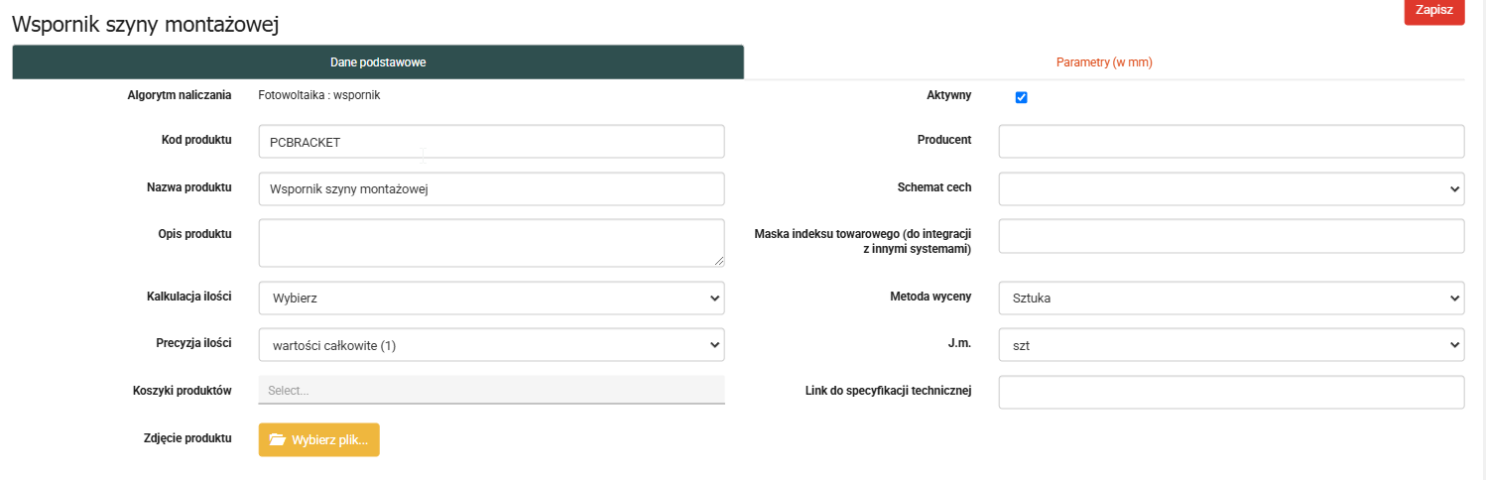This screenshot has height=480, width=1486.
Task: Expand the J.m. unit dropdown
Action: coord(1230,344)
